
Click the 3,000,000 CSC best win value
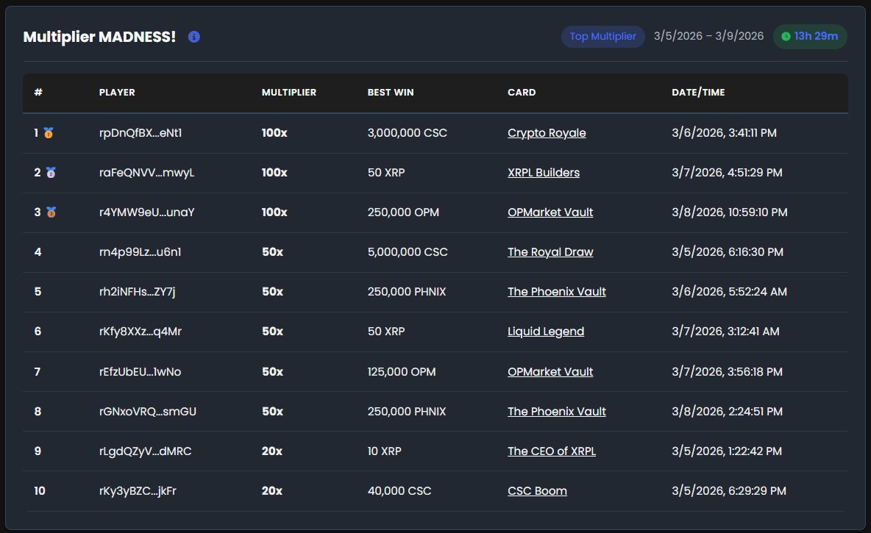pyautogui.click(x=407, y=132)
